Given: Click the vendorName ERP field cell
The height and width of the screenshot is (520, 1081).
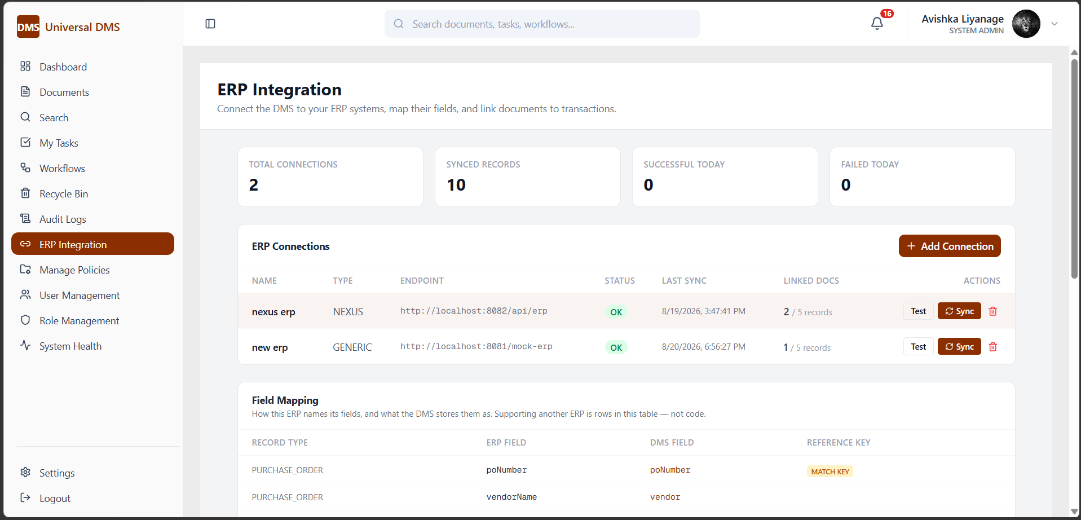Looking at the screenshot, I should 511,497.
